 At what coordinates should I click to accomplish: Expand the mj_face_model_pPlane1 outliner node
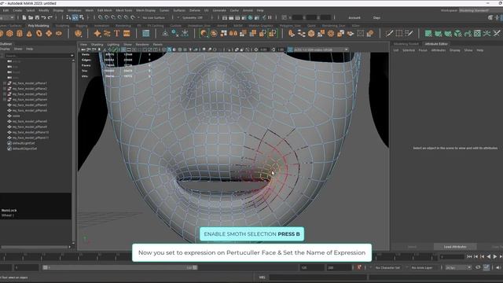[5, 83]
